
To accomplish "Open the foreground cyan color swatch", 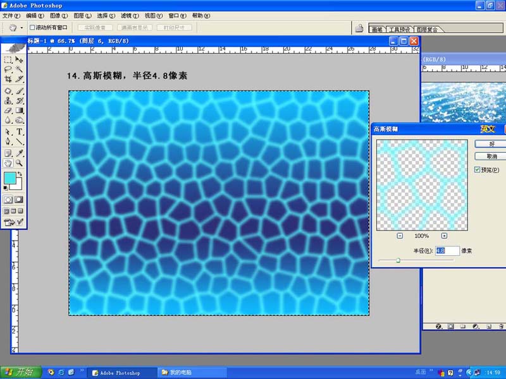I will 9,177.
